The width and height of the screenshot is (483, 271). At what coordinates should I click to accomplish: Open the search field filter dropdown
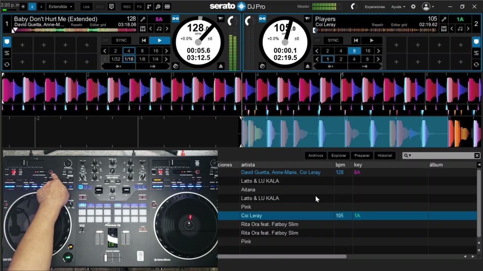(408, 155)
